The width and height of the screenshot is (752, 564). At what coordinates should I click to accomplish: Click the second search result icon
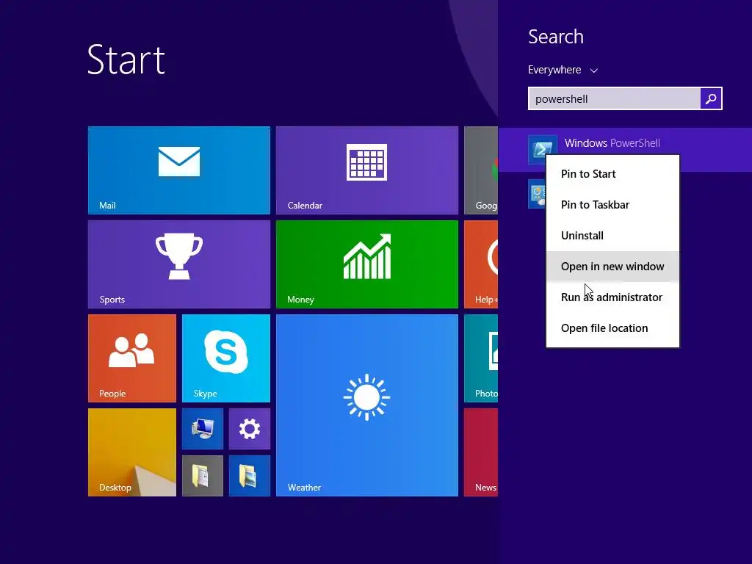point(537,194)
